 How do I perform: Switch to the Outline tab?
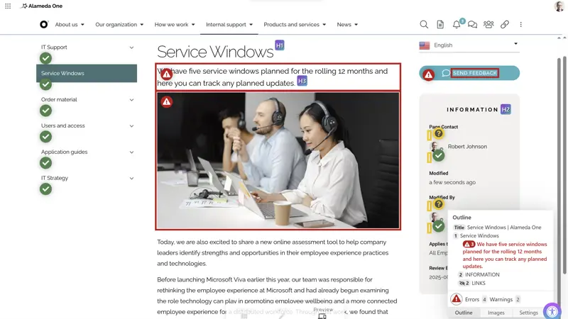click(464, 313)
